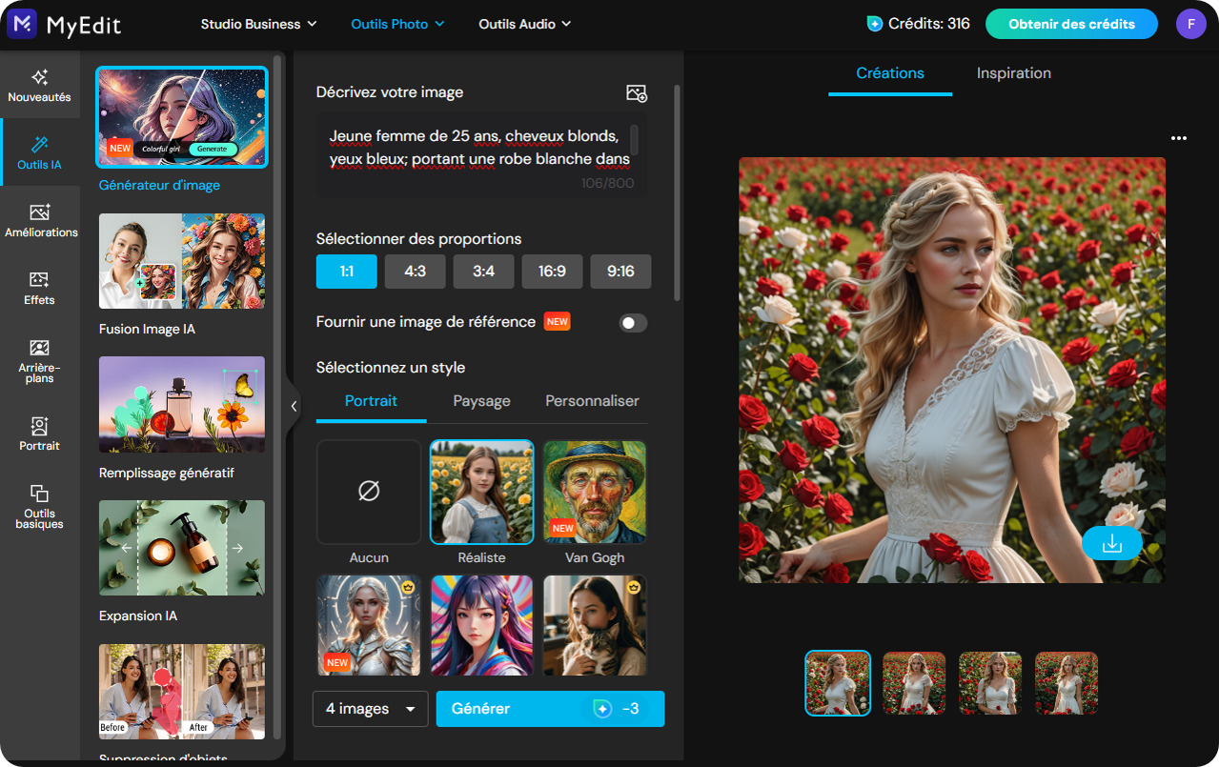Select the Réaliste style thumbnail
Viewport: 1219px width, 767px height.
pyautogui.click(x=481, y=492)
